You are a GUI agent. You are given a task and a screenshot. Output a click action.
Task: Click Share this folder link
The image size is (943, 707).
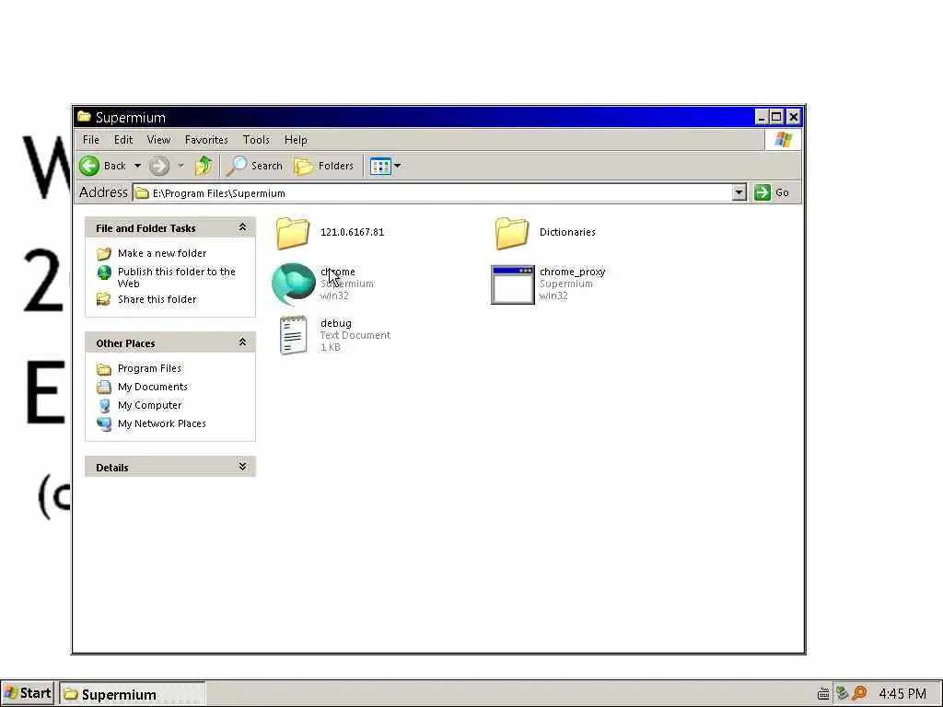[x=157, y=299]
